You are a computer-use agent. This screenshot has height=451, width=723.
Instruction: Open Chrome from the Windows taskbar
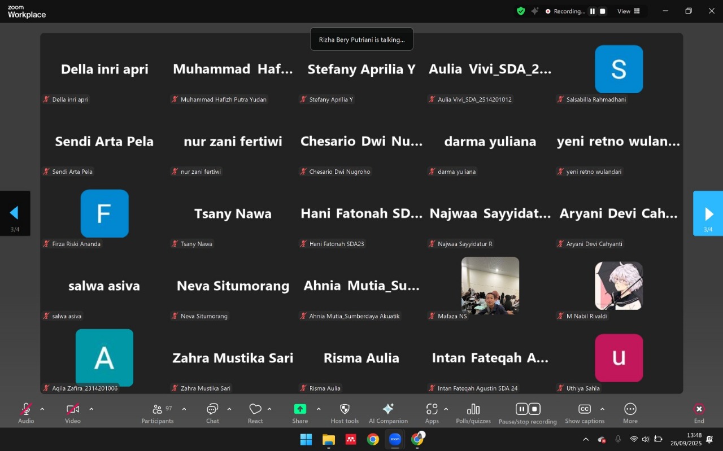(x=373, y=439)
